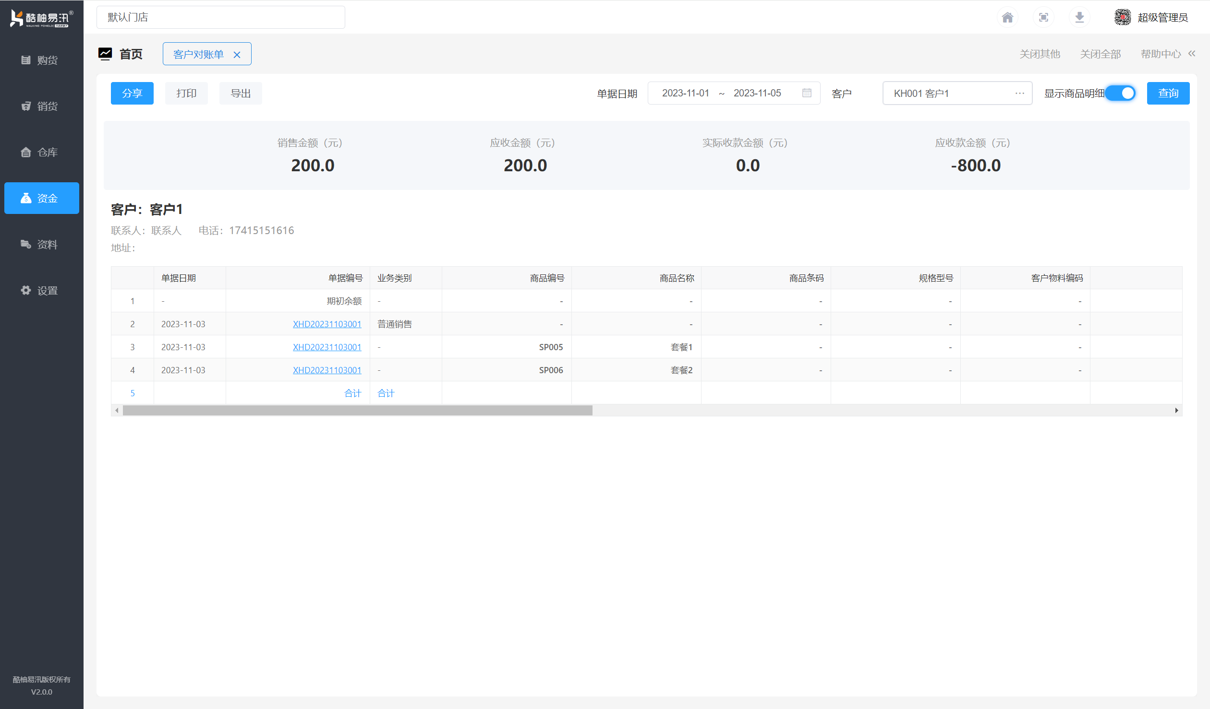Open 默认门店 store selector
The height and width of the screenshot is (709, 1210).
(220, 18)
